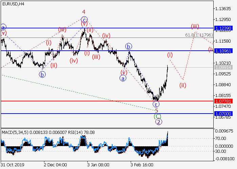This screenshot has height=169, width=237.
Task: Select the 3 Feb 16:00 date label
Action: coord(142,165)
